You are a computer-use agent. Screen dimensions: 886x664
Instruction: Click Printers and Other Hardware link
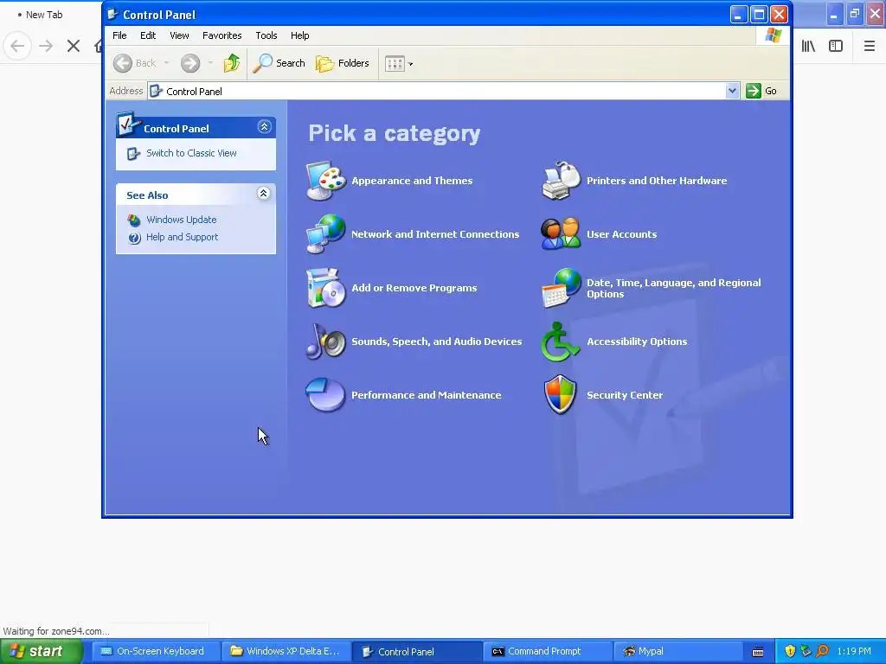point(657,181)
